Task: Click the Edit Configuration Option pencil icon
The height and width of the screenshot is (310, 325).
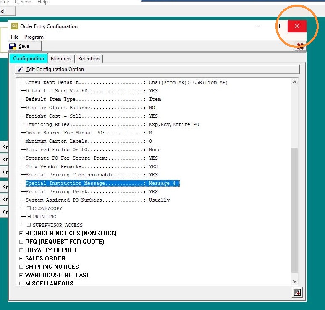Action: 20,69
